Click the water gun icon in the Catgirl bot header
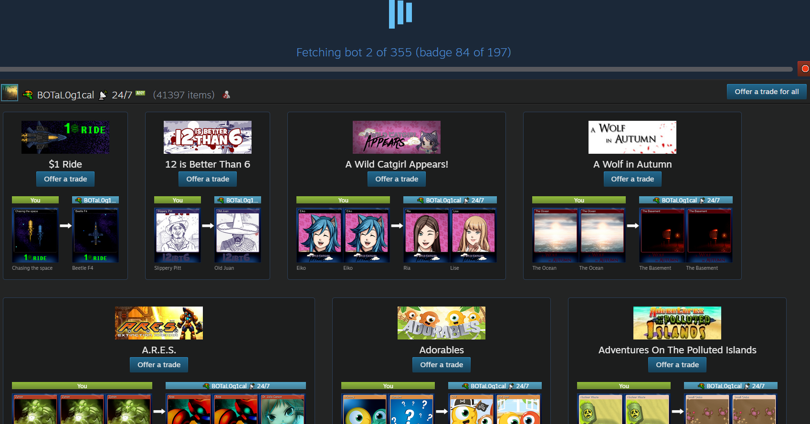This screenshot has width=810, height=424. click(421, 201)
